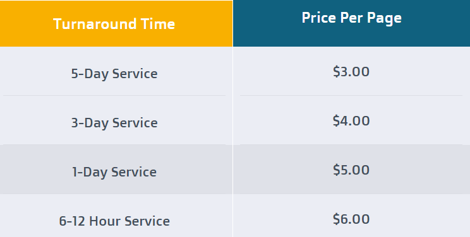This screenshot has height=237, width=470.
Task: Click the word Price in the blue header
Action: 318,18
